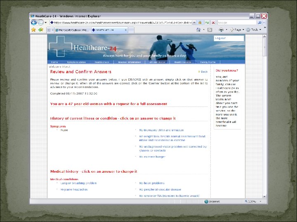Viewport: 297px width, 222px height.
Task: Click the browser Forward arrow button
Action: [40, 23]
